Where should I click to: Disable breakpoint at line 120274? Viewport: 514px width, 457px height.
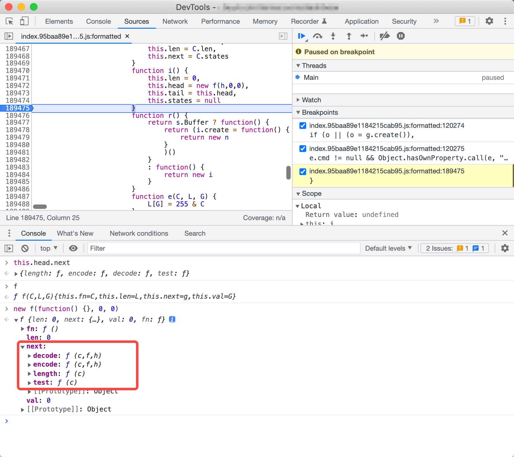coord(302,126)
